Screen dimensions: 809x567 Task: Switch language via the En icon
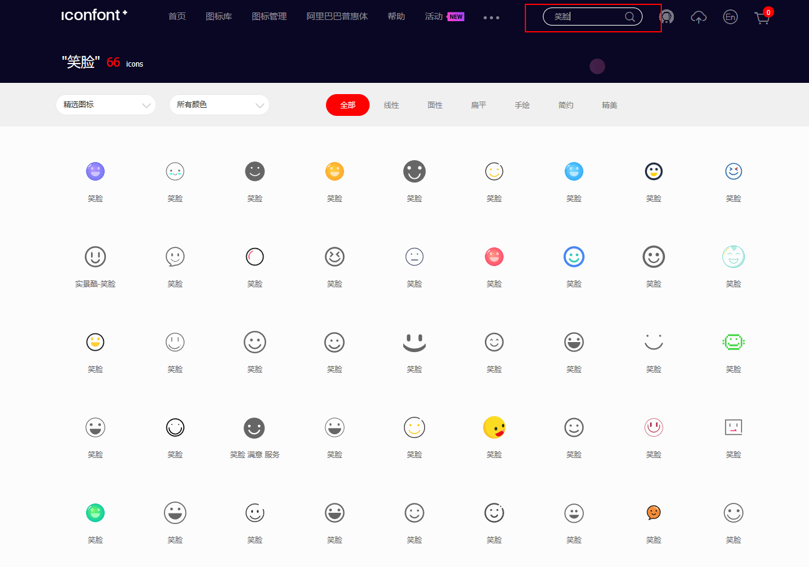coord(730,17)
